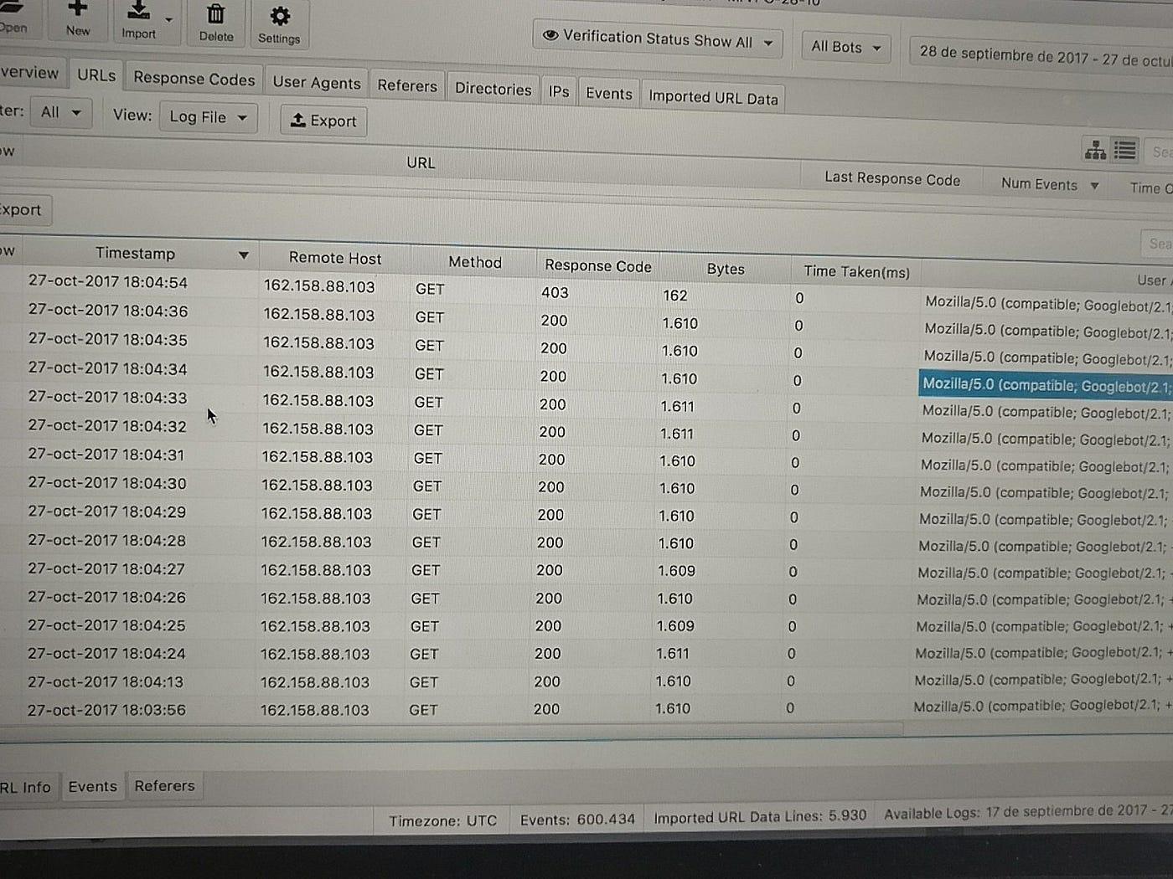1173x879 pixels.
Task: Open the All filter dropdown
Action: (x=60, y=112)
